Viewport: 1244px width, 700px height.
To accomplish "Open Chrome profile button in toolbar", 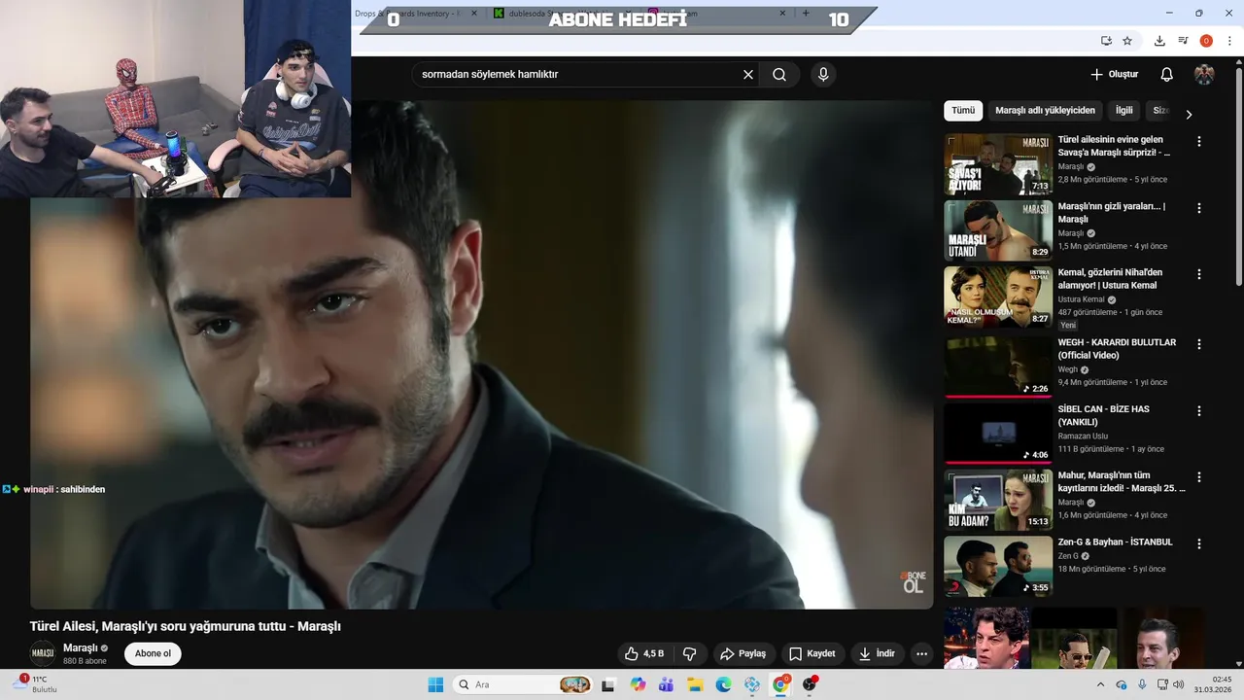I will point(1206,41).
